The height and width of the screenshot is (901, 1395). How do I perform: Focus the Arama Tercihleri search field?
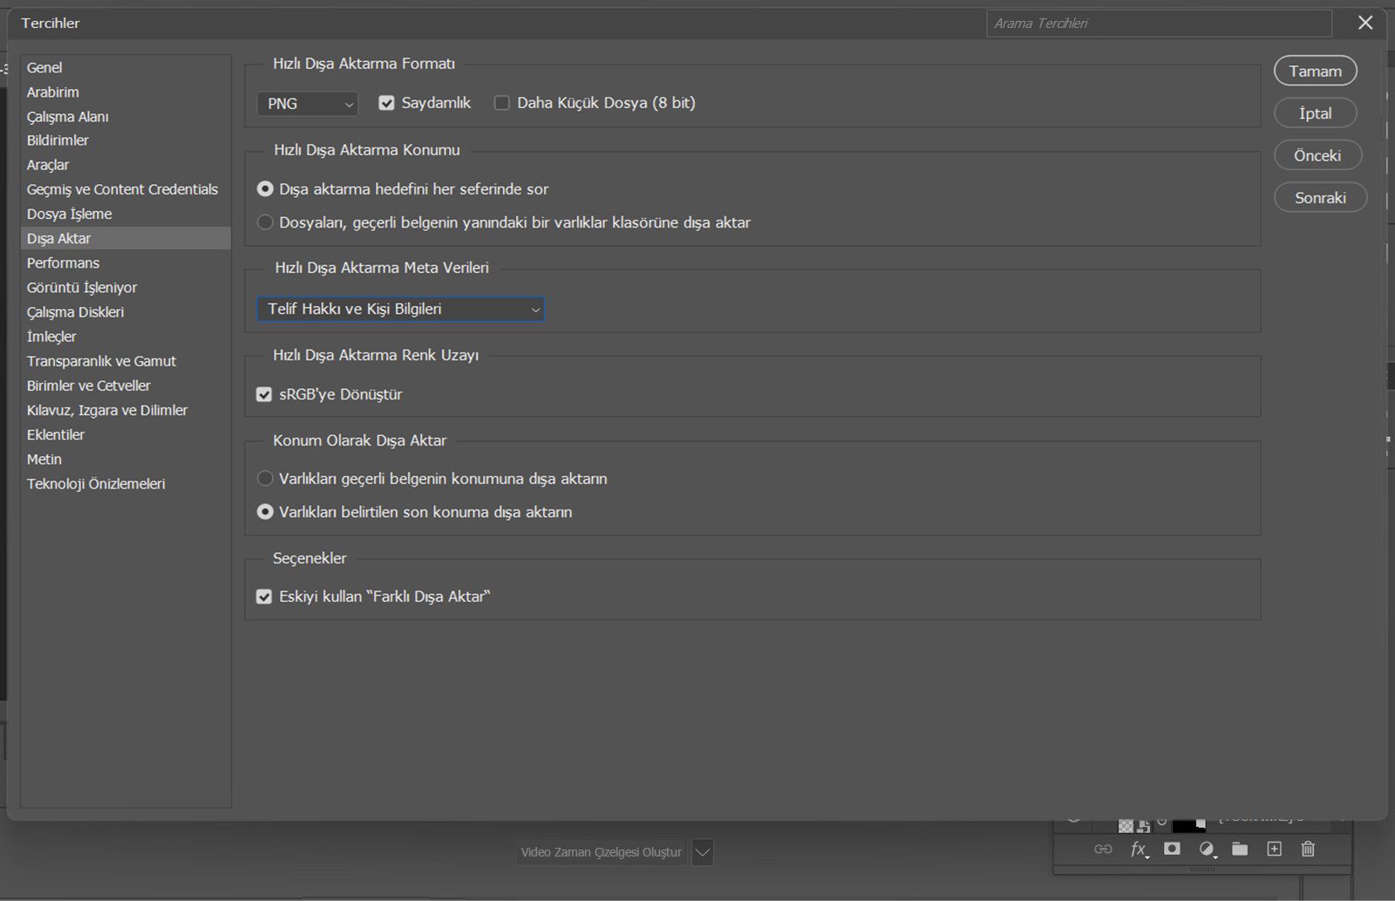[x=1158, y=24]
